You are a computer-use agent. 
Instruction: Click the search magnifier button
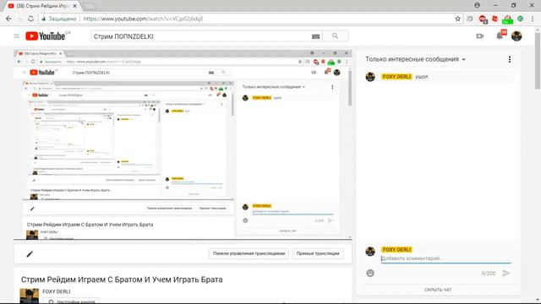[x=335, y=35]
